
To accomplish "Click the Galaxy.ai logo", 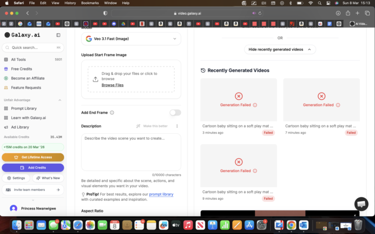I will pos(22,35).
